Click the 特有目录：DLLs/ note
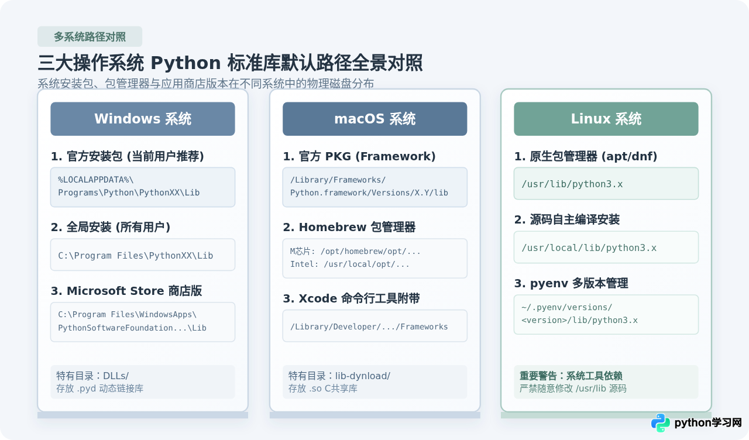749x440 pixels. click(143, 382)
